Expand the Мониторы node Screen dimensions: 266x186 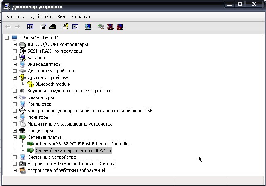click(x=15, y=117)
